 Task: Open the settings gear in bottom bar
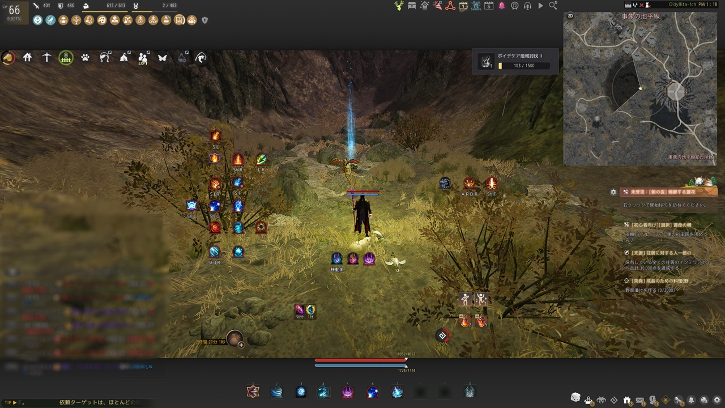[717, 401]
